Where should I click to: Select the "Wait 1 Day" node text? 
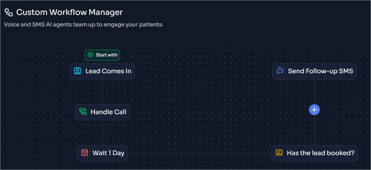click(108, 153)
